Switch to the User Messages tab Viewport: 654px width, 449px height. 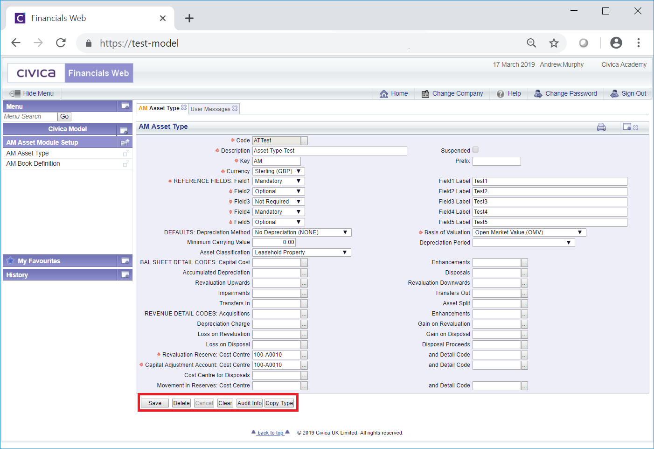[210, 109]
